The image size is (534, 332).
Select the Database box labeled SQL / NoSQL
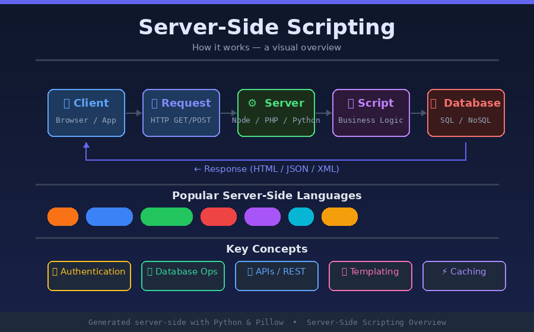pyautogui.click(x=466, y=113)
